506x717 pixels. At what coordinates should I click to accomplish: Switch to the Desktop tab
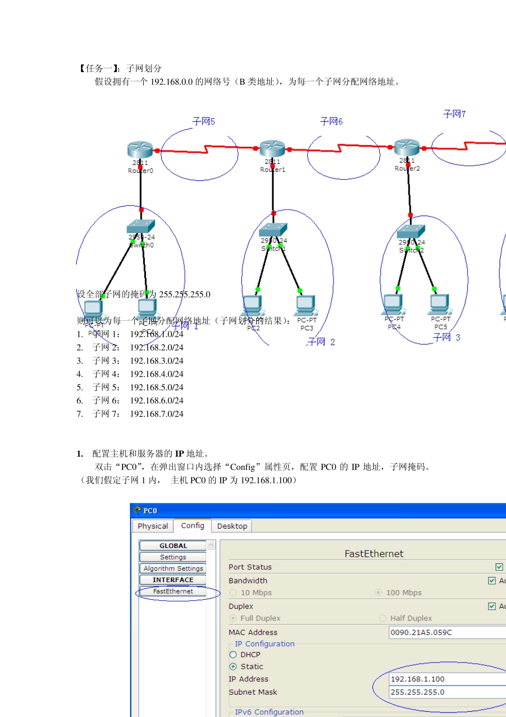[x=232, y=526]
